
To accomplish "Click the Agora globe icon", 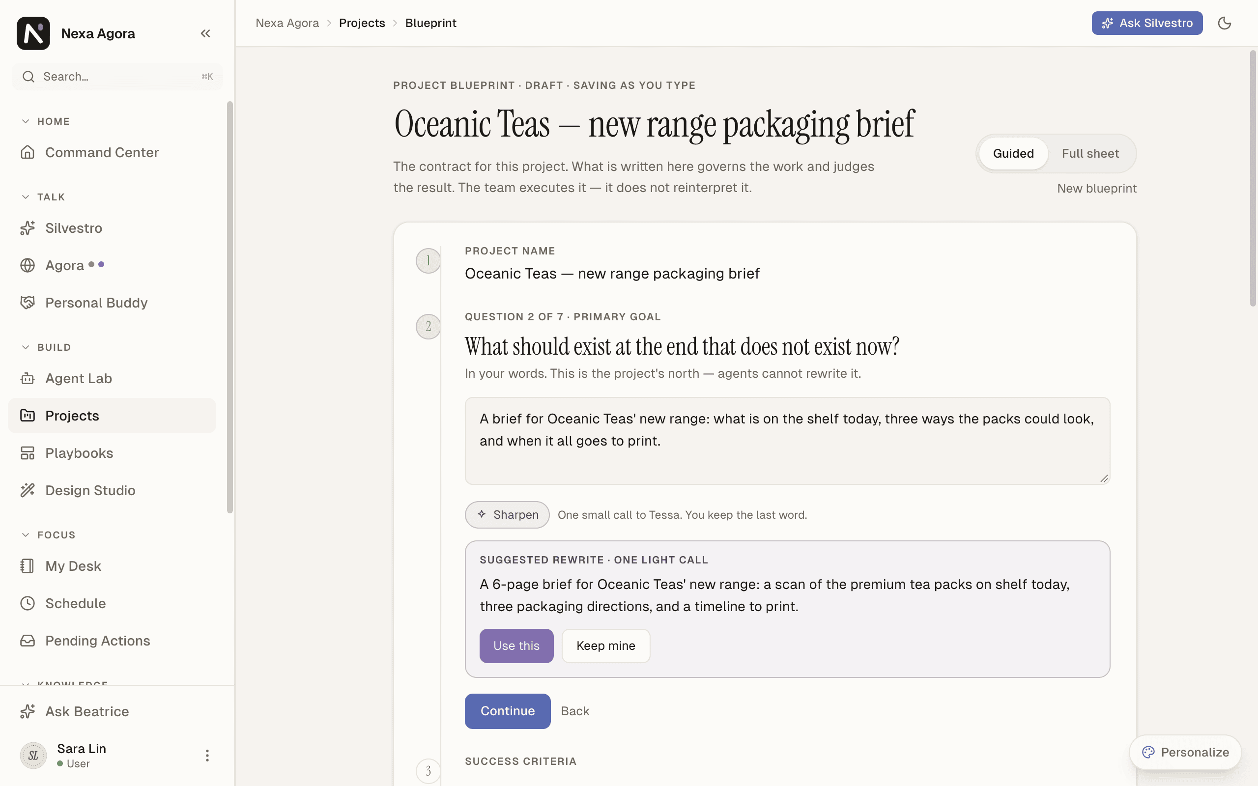I will (28, 265).
